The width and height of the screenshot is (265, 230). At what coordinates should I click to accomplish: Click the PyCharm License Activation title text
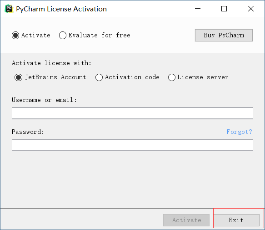[x=61, y=9]
